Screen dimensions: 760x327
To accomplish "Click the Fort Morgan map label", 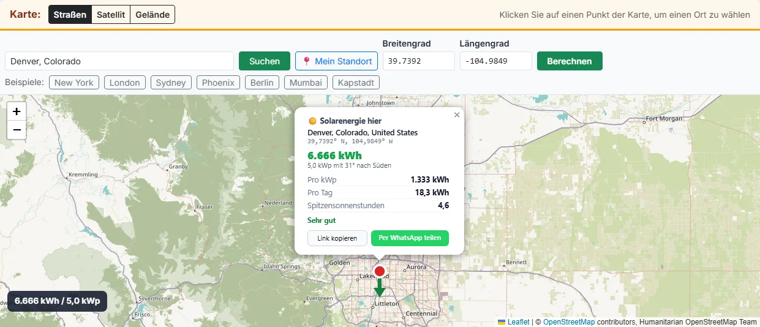I will 664,119.
